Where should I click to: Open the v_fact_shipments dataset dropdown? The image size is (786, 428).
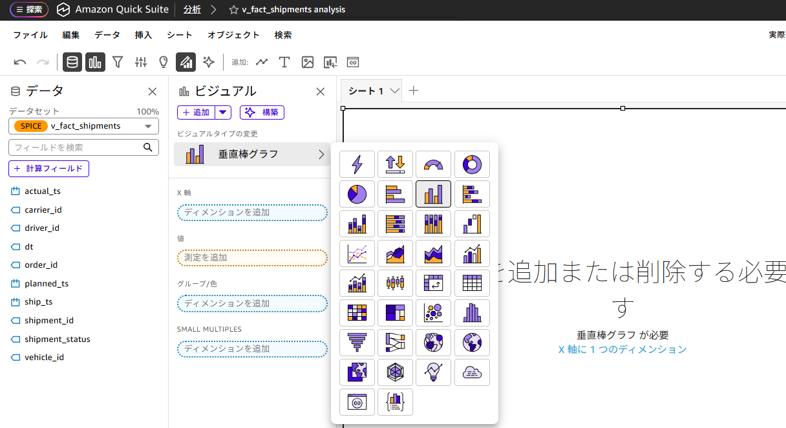83,126
